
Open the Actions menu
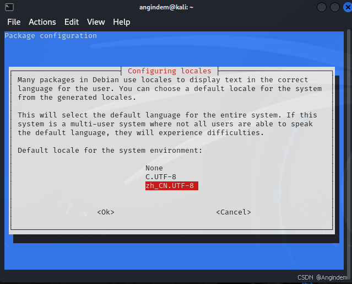click(42, 22)
